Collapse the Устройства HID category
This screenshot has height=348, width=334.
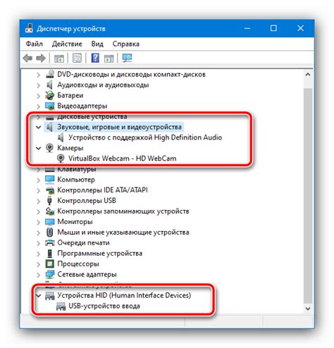[38, 295]
